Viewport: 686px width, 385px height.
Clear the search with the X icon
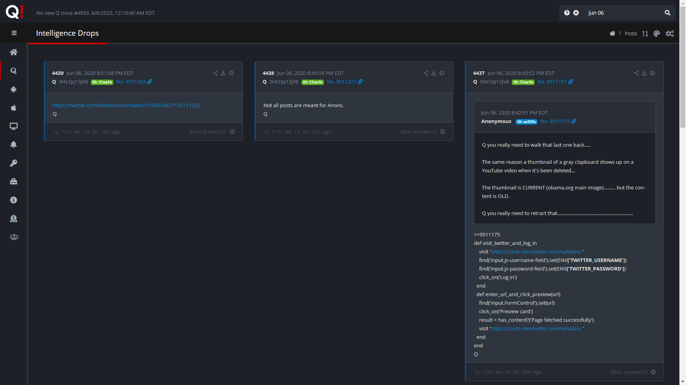tap(576, 13)
